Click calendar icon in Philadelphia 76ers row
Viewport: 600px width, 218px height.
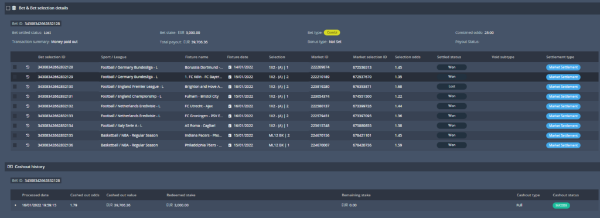230,145
